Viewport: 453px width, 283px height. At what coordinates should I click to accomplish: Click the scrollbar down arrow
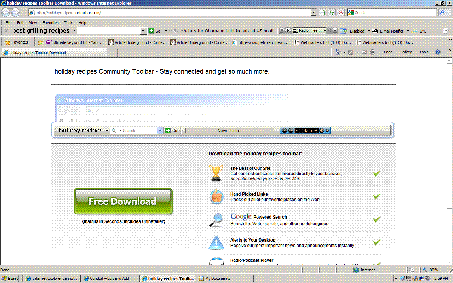click(x=449, y=263)
